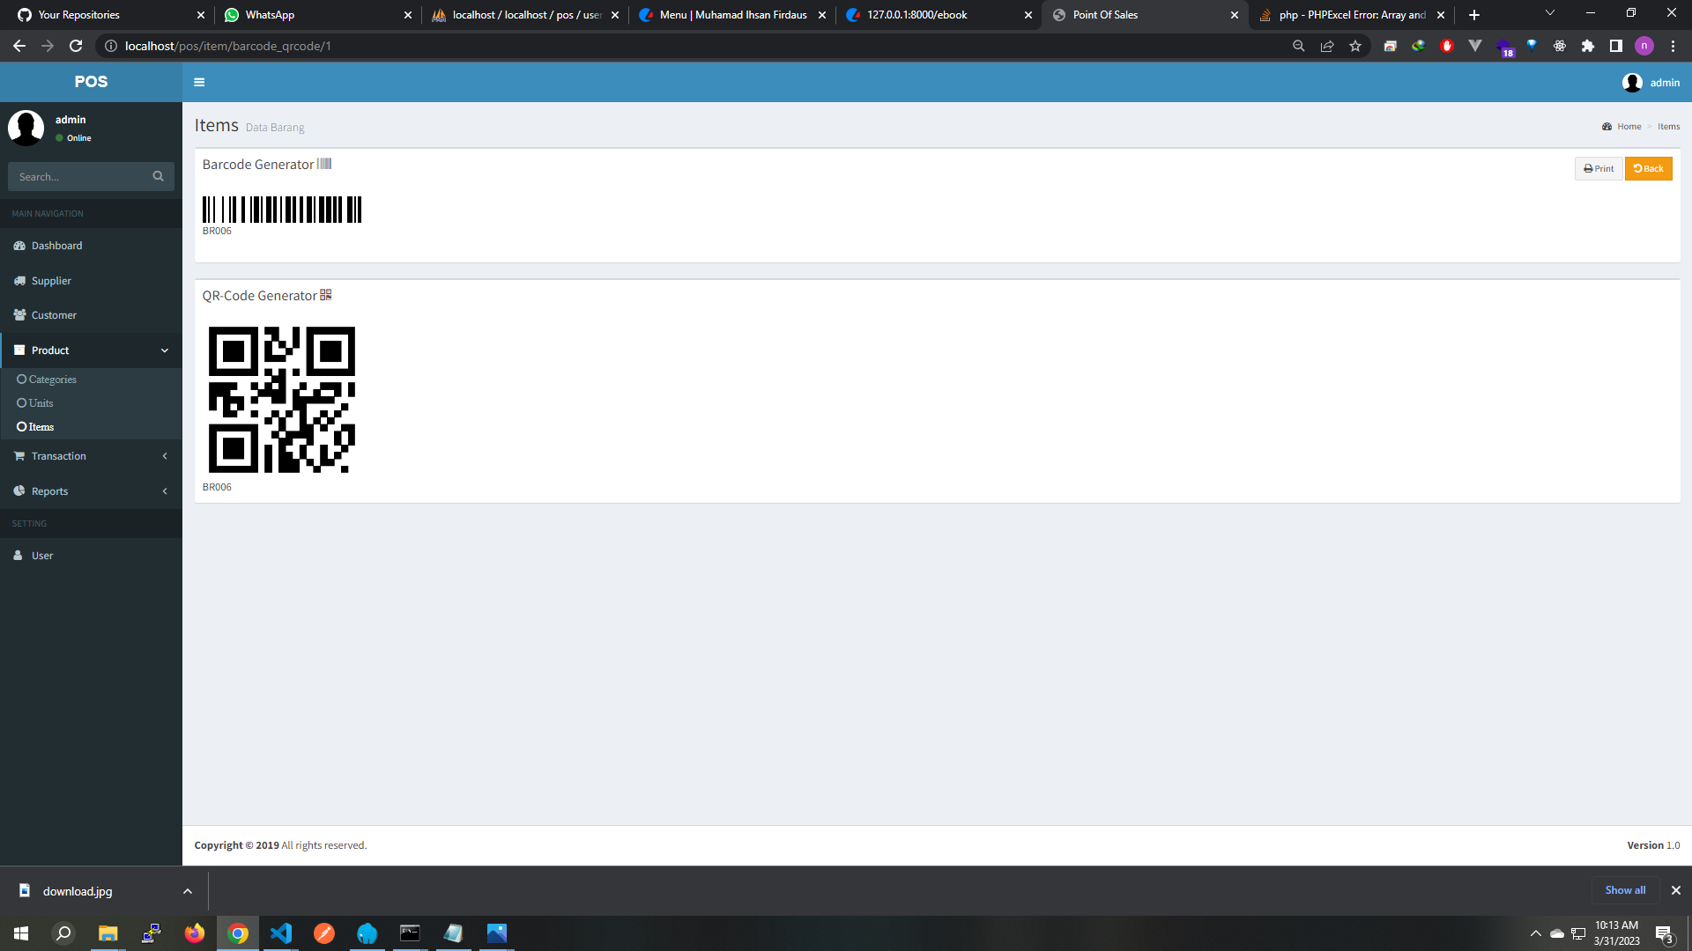Open Firefox from the taskbar
The width and height of the screenshot is (1692, 951).
pyautogui.click(x=194, y=933)
